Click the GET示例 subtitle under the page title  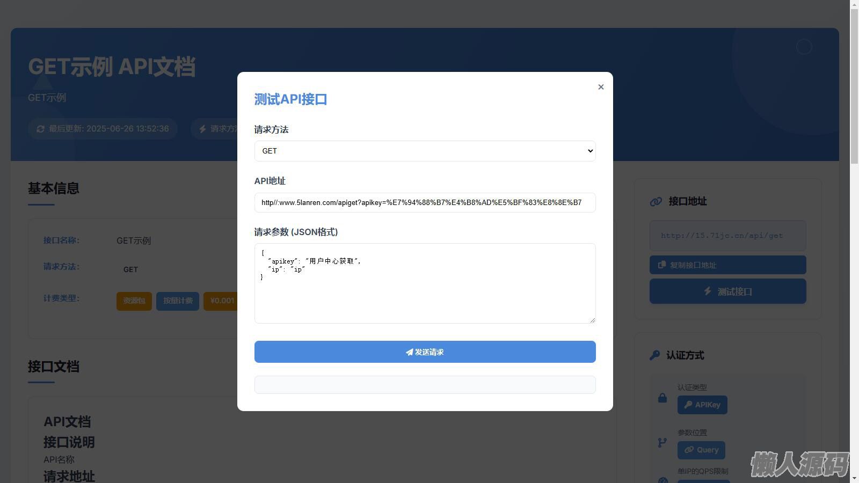(47, 98)
